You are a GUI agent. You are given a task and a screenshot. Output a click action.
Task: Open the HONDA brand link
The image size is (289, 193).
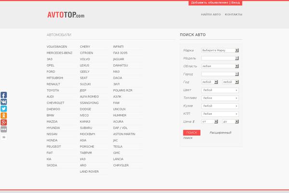pyautogui.click(x=52, y=140)
